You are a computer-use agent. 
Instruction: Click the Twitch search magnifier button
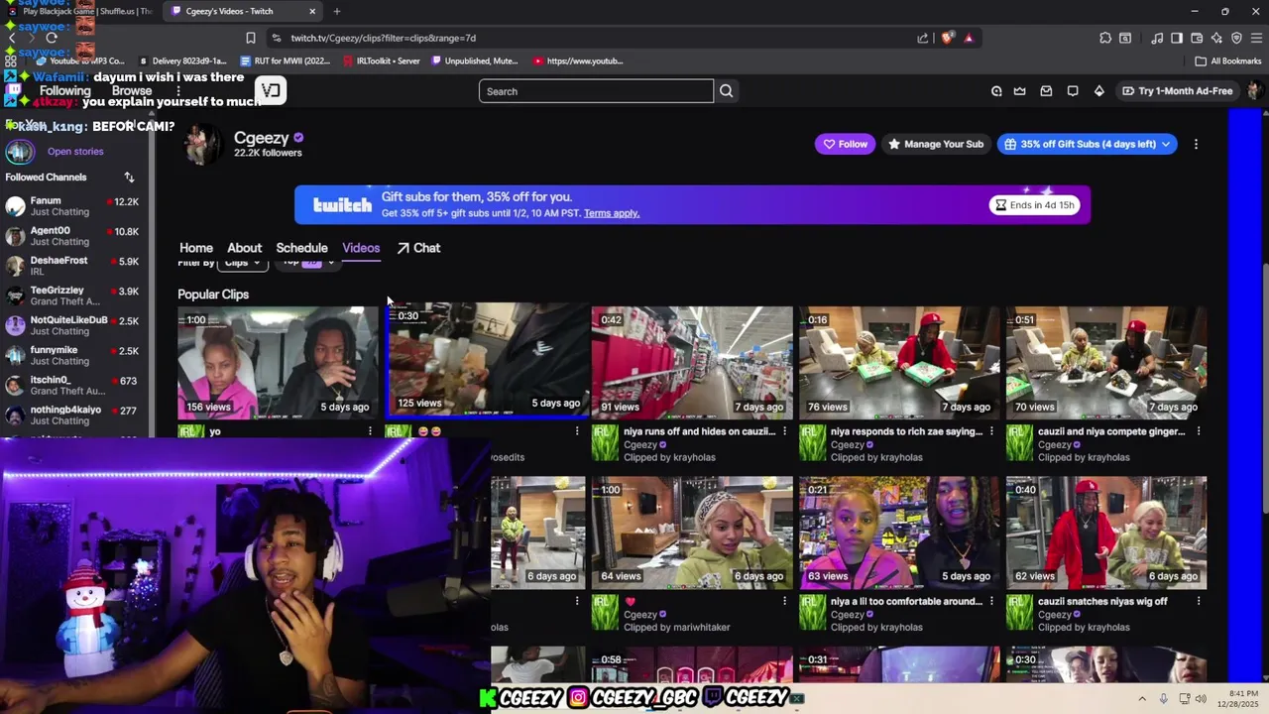point(726,91)
